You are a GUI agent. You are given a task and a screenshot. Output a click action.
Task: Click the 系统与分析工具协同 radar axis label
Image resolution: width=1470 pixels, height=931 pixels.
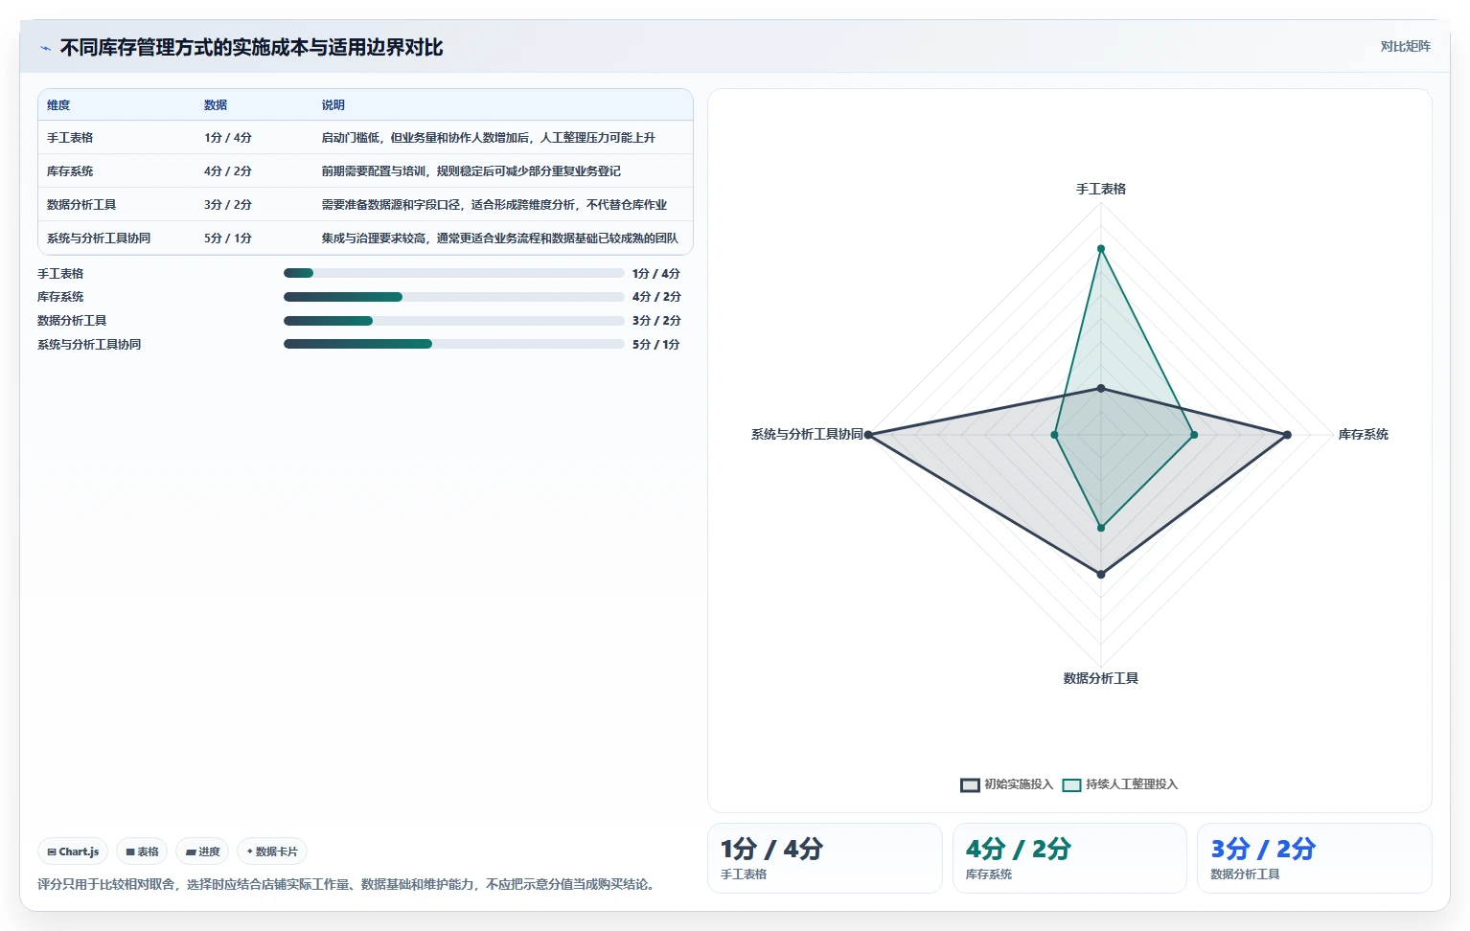point(807,435)
